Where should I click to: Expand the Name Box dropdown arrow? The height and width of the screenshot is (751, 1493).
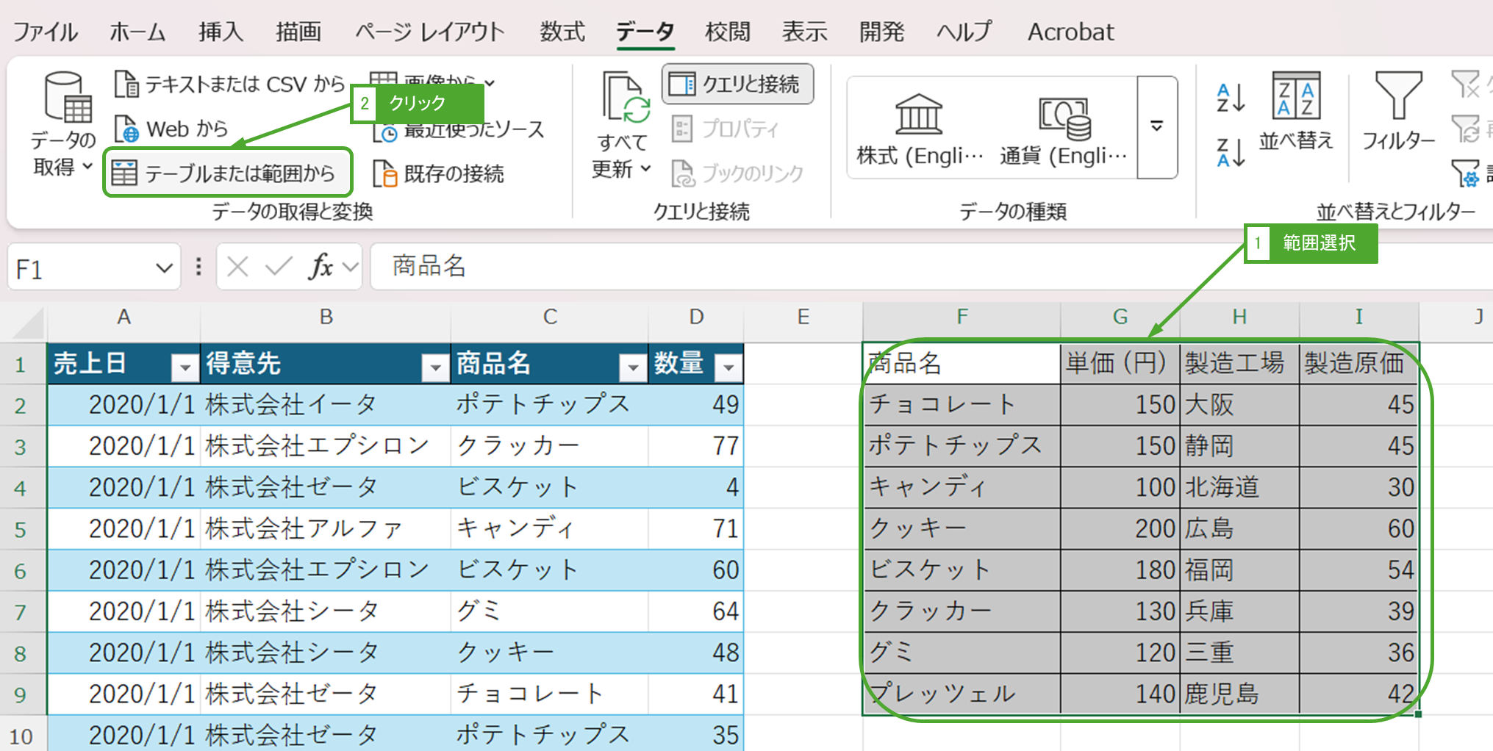coord(164,269)
